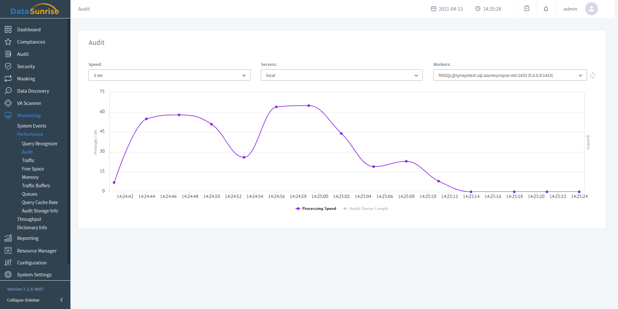618x309 pixels.
Task: Open the Speed dropdown showing 3 sec
Action: click(169, 75)
